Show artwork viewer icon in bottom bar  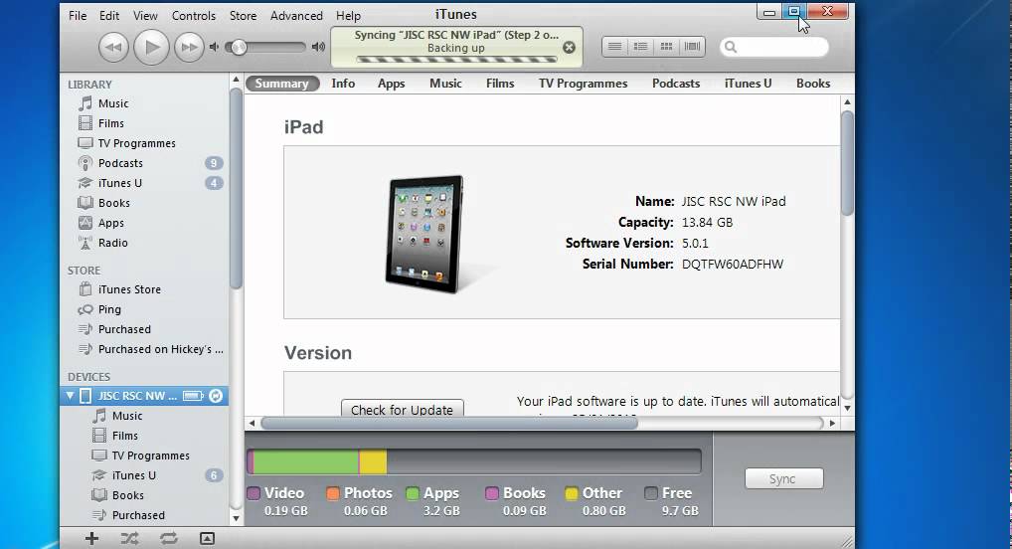coord(207,538)
